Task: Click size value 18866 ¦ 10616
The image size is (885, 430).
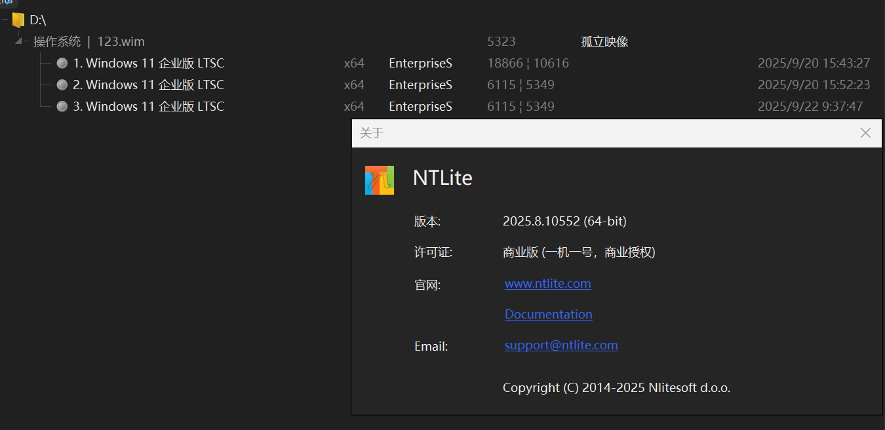Action: pyautogui.click(x=528, y=64)
